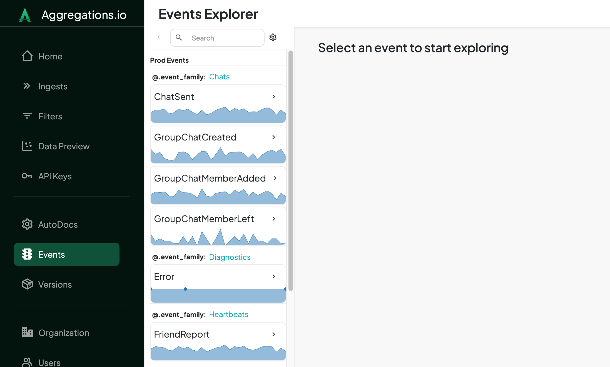Click the Ingests double-chevron icon
This screenshot has width=610, height=367.
tap(27, 86)
